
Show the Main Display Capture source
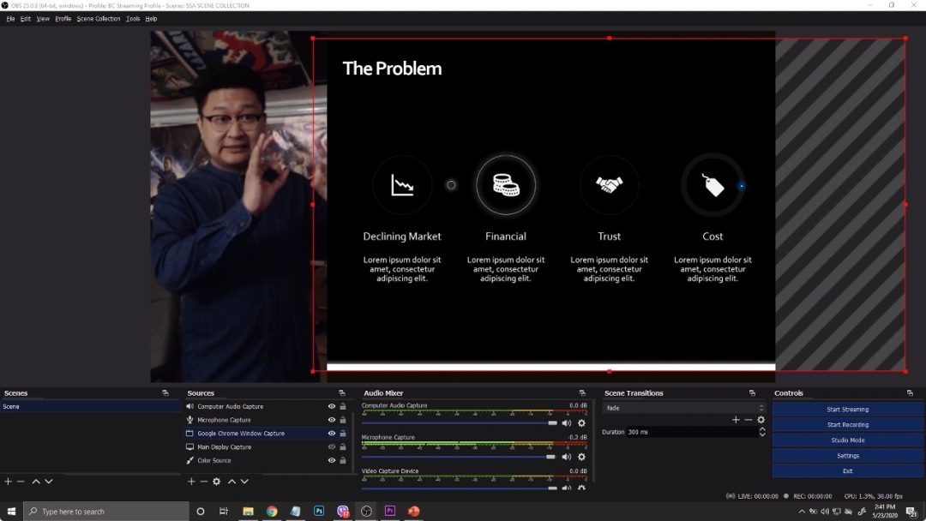click(332, 447)
